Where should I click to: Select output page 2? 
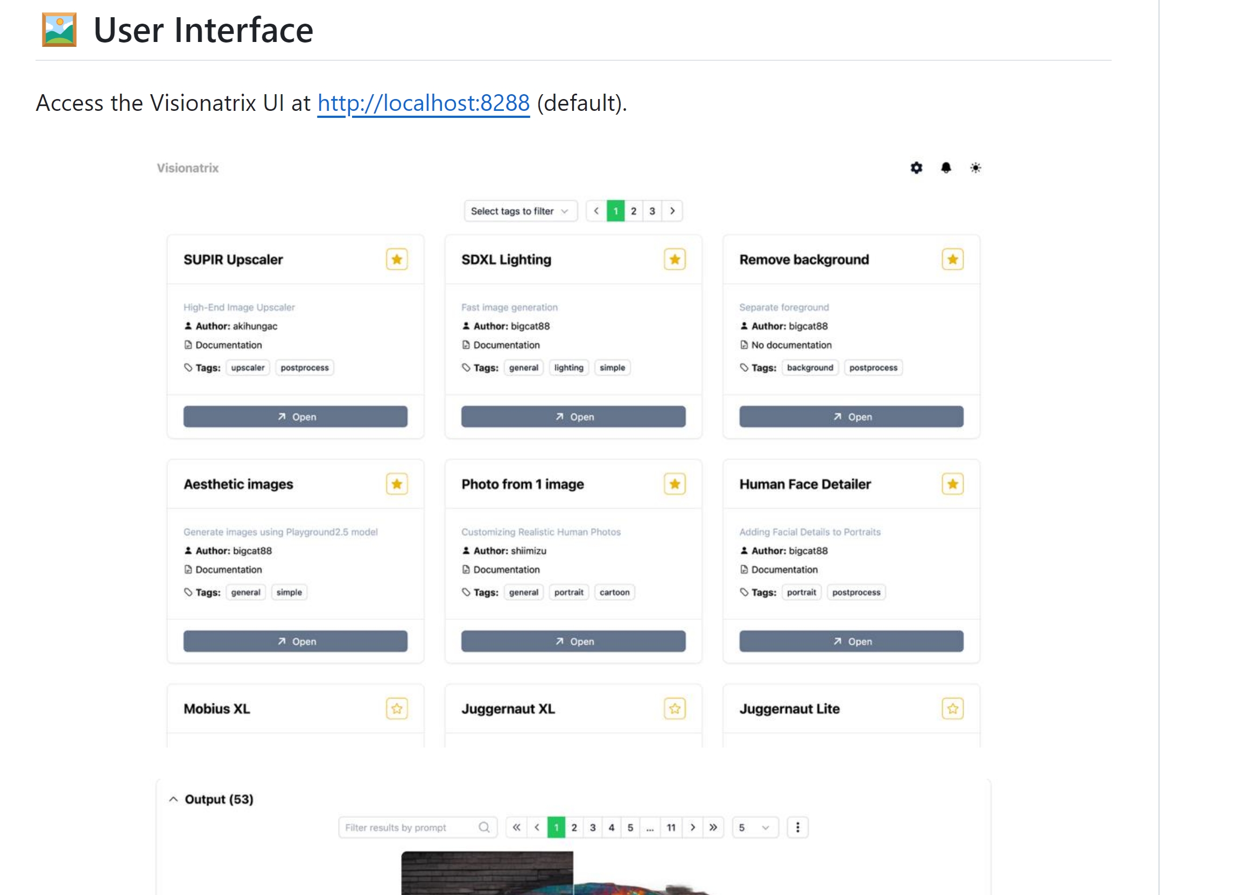tap(574, 828)
